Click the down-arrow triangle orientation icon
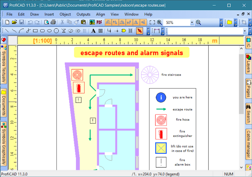 [129, 22]
